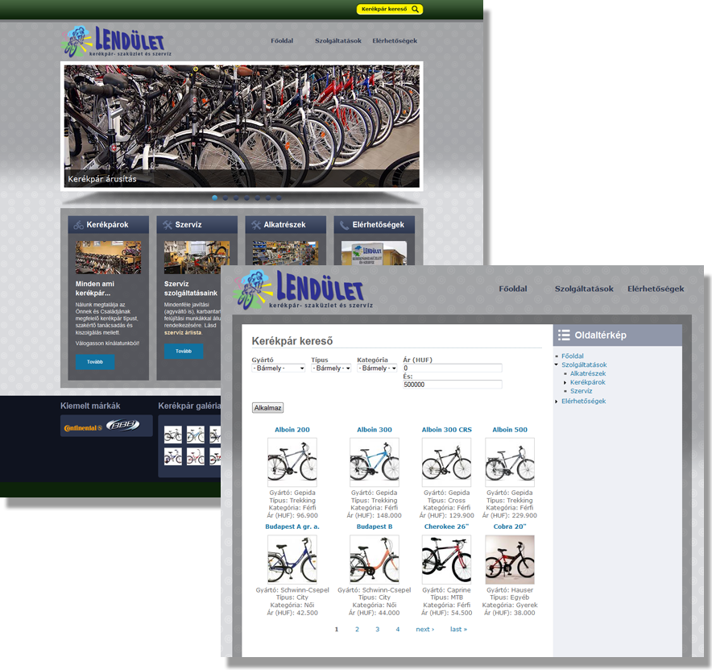This screenshot has height=670, width=712.
Task: Go to the next › results page
Action: tap(424, 629)
